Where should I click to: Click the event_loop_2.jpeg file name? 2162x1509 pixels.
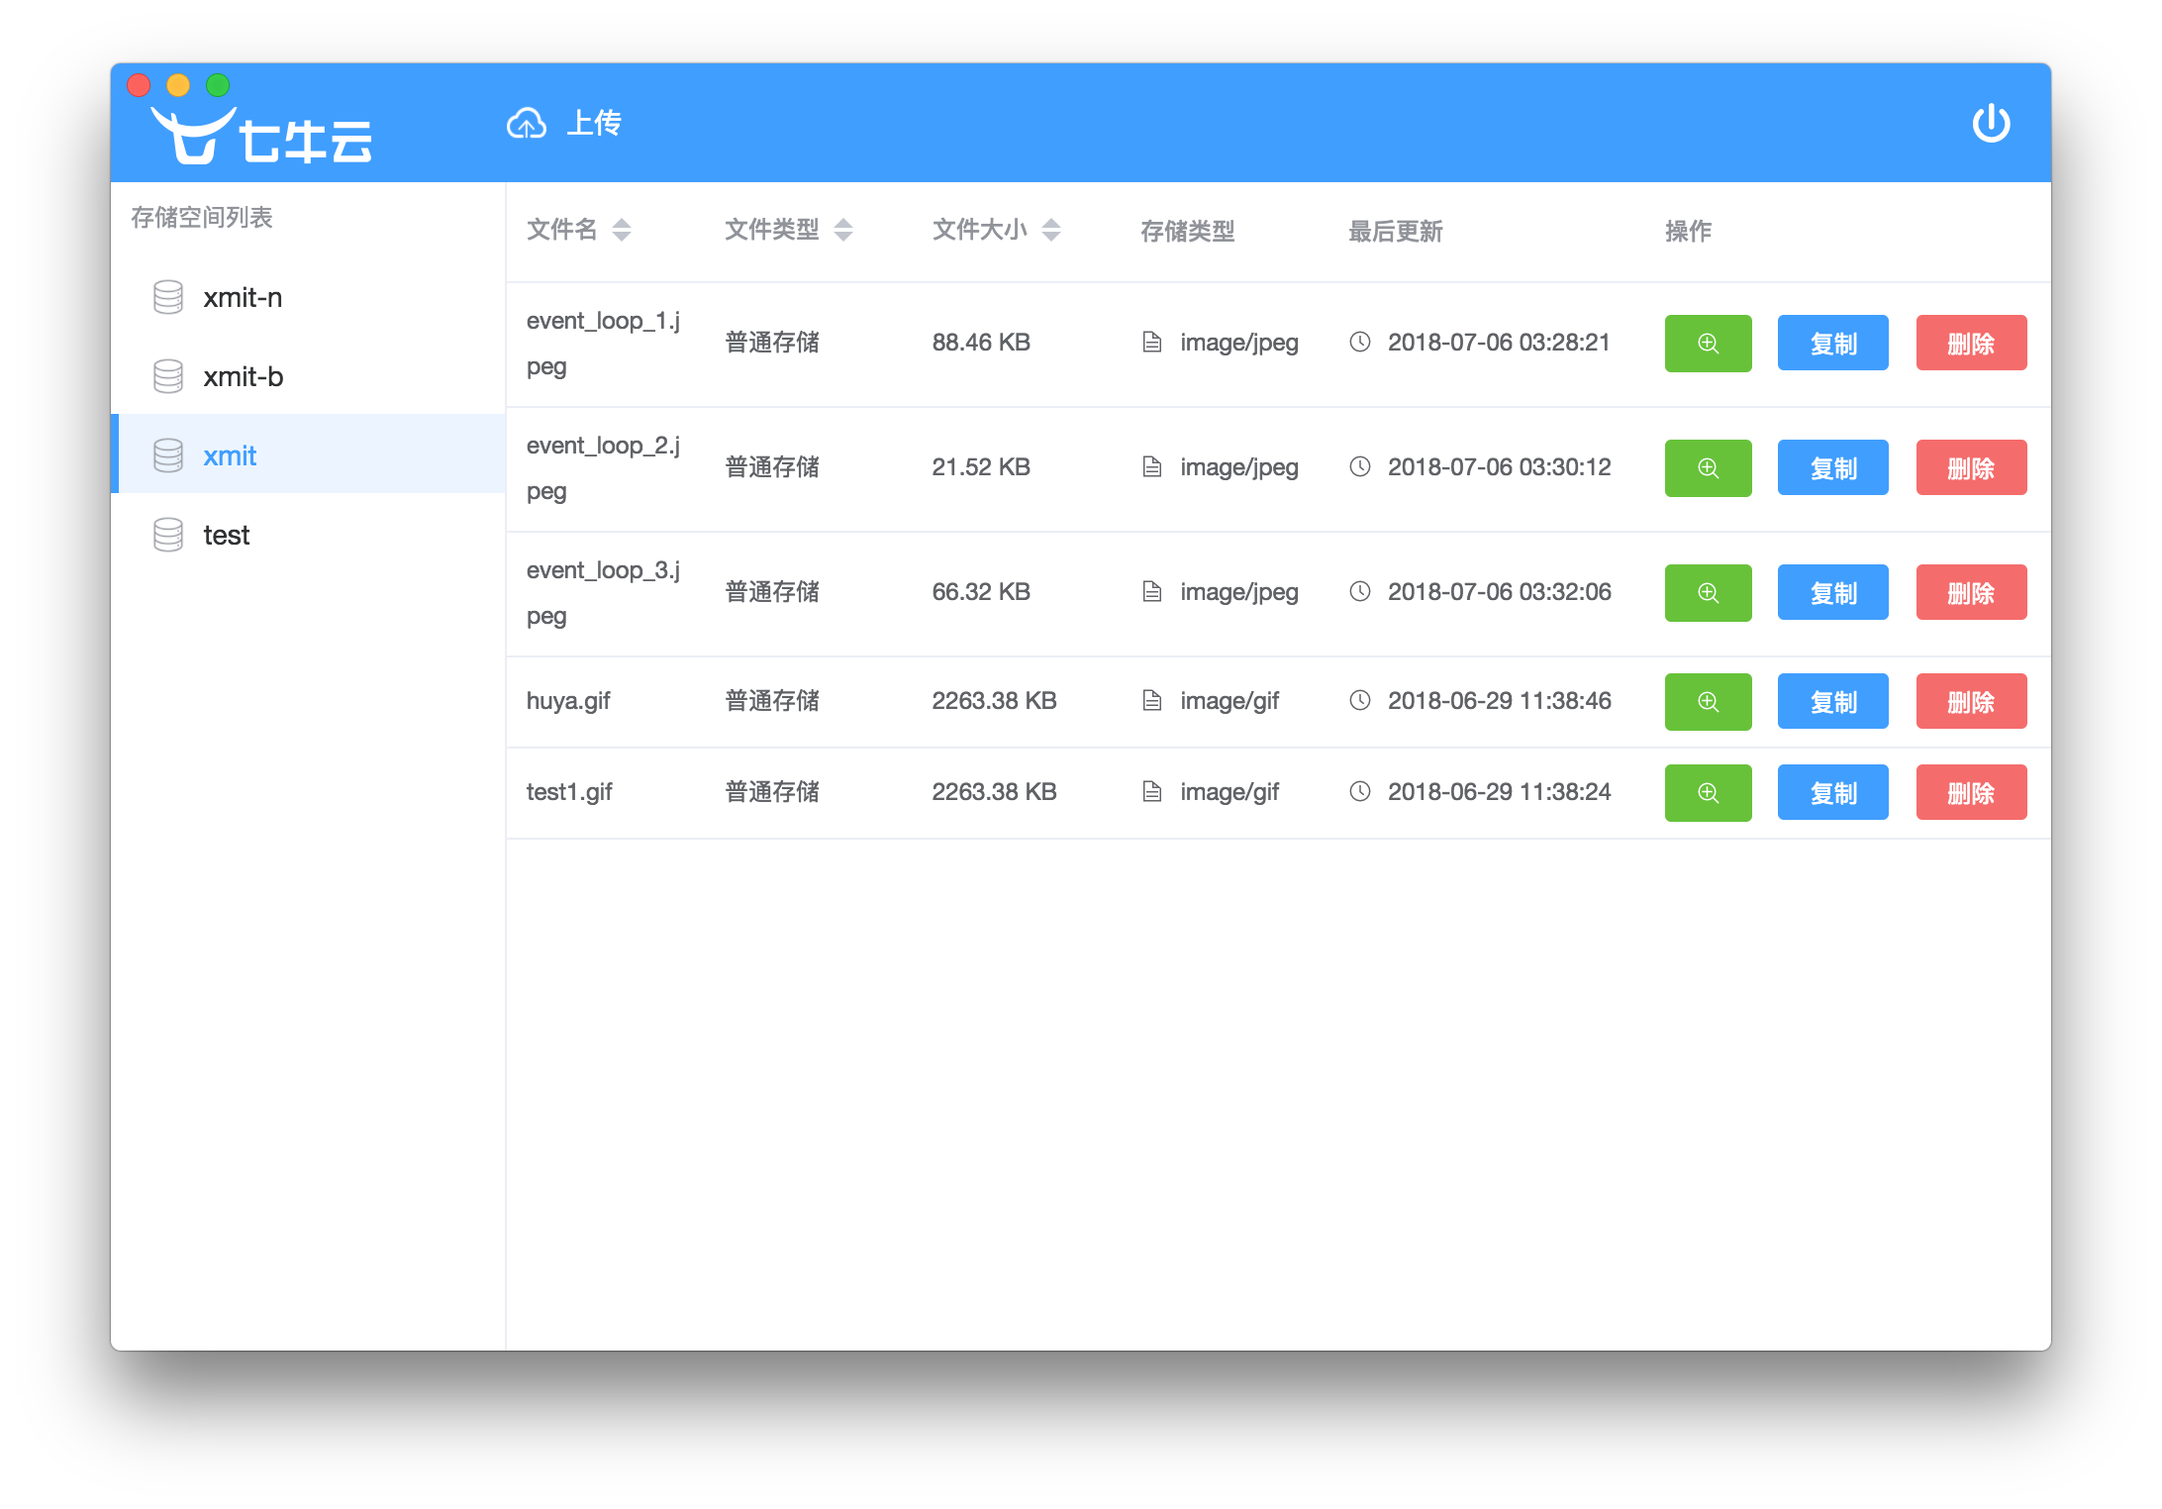(x=602, y=467)
